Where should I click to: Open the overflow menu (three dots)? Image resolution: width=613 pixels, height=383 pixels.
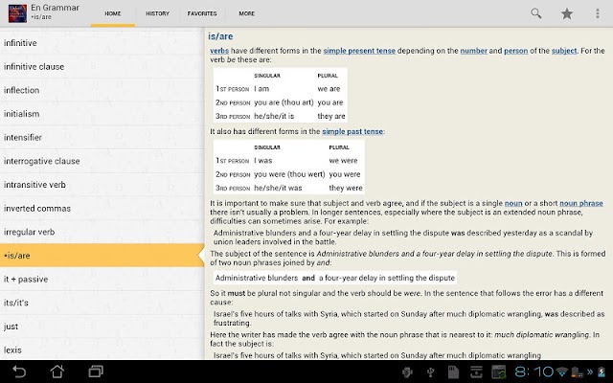pos(598,13)
